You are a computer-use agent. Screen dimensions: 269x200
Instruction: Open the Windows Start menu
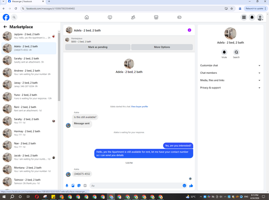[4, 197]
